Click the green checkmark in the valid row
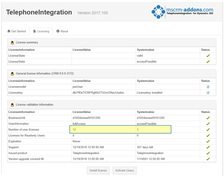The height and width of the screenshot is (176, 224). point(208,56)
